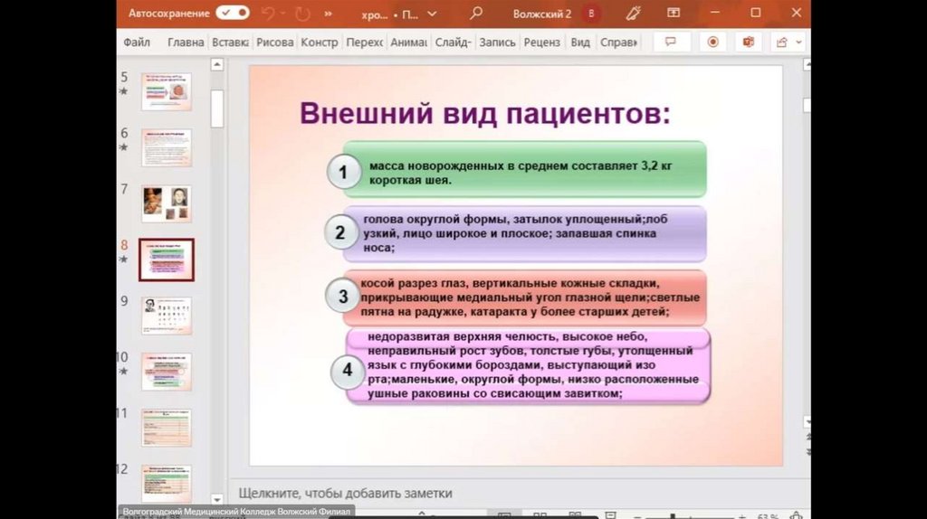The height and width of the screenshot is (519, 927).
Task: Switch to the Рисование tab
Action: pos(274,42)
